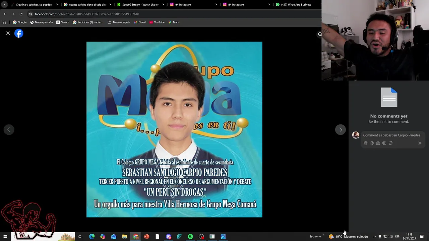Switch to Creatina y cafeína tab

pos(34,5)
